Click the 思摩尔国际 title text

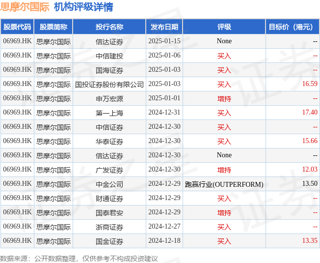click(25, 7)
